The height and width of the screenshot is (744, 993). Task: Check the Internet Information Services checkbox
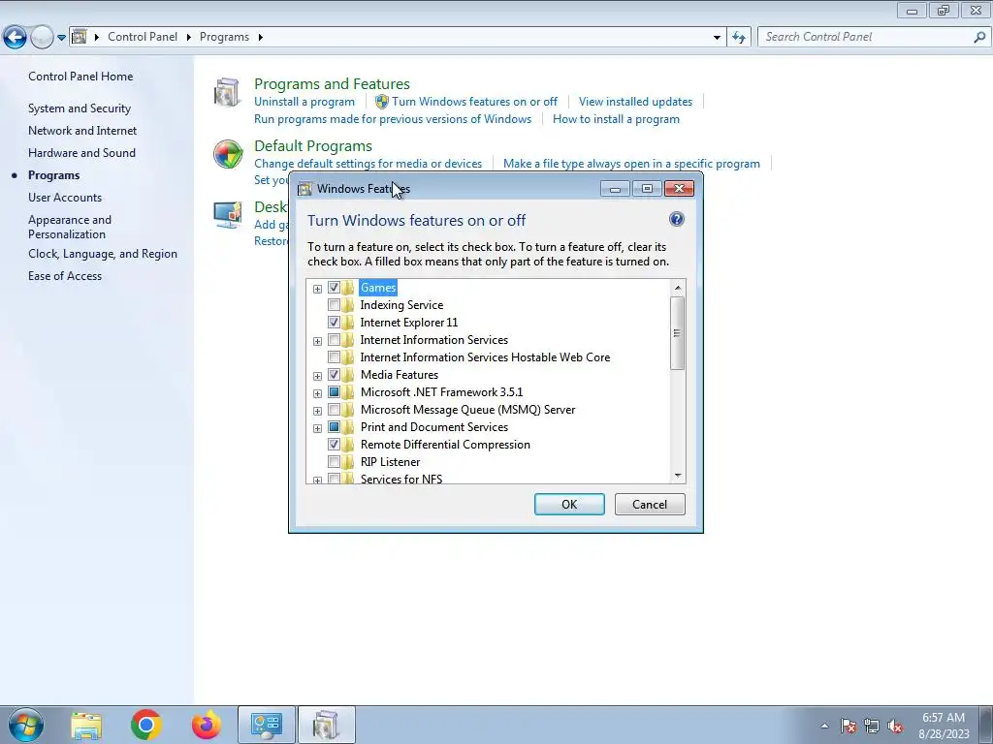click(334, 340)
